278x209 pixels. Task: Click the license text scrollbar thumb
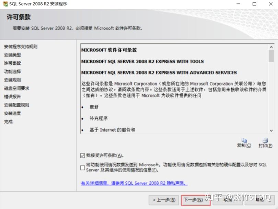[271, 56]
